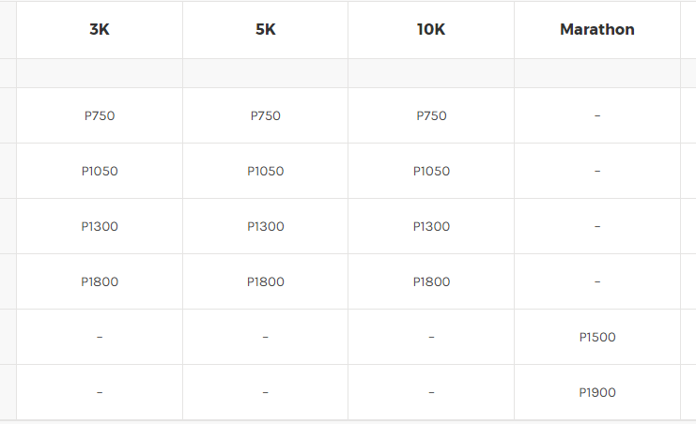Select the P1300 cell under 3K
This screenshot has width=696, height=424.
[x=100, y=226]
